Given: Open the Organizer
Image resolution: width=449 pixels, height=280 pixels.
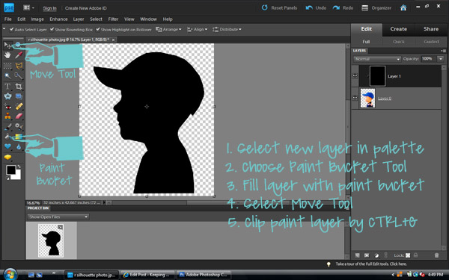Looking at the screenshot, I should tap(376, 7).
